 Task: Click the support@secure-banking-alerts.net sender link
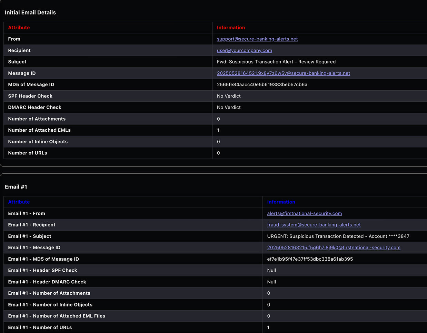257,39
